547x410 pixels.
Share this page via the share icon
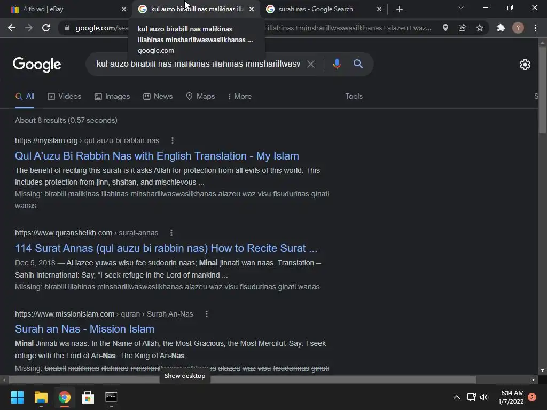point(463,28)
